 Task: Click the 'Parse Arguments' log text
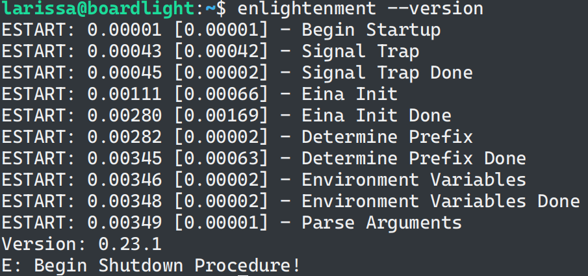381,223
